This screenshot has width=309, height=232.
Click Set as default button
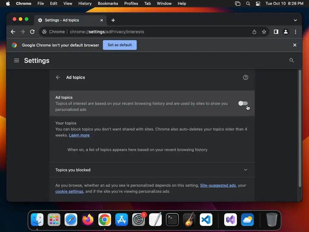point(119,45)
